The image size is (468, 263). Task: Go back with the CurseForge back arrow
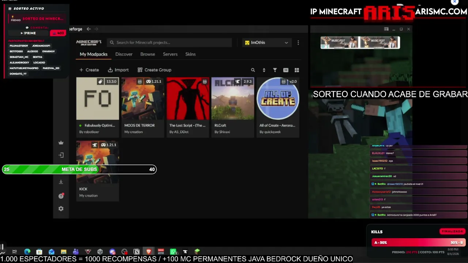(89, 29)
